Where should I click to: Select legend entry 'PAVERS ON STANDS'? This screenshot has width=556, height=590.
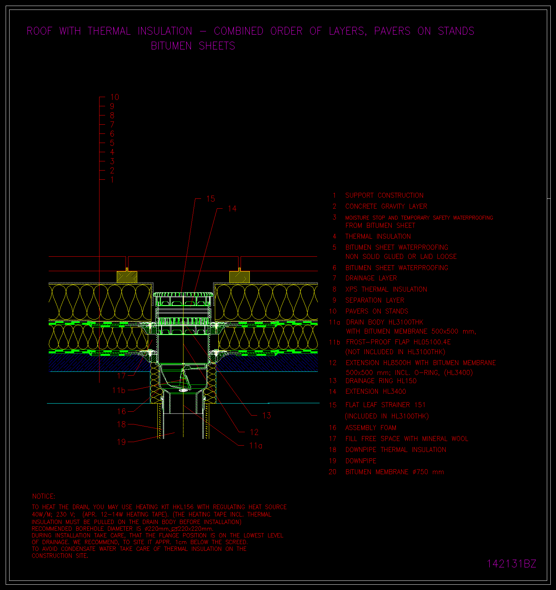377,311
